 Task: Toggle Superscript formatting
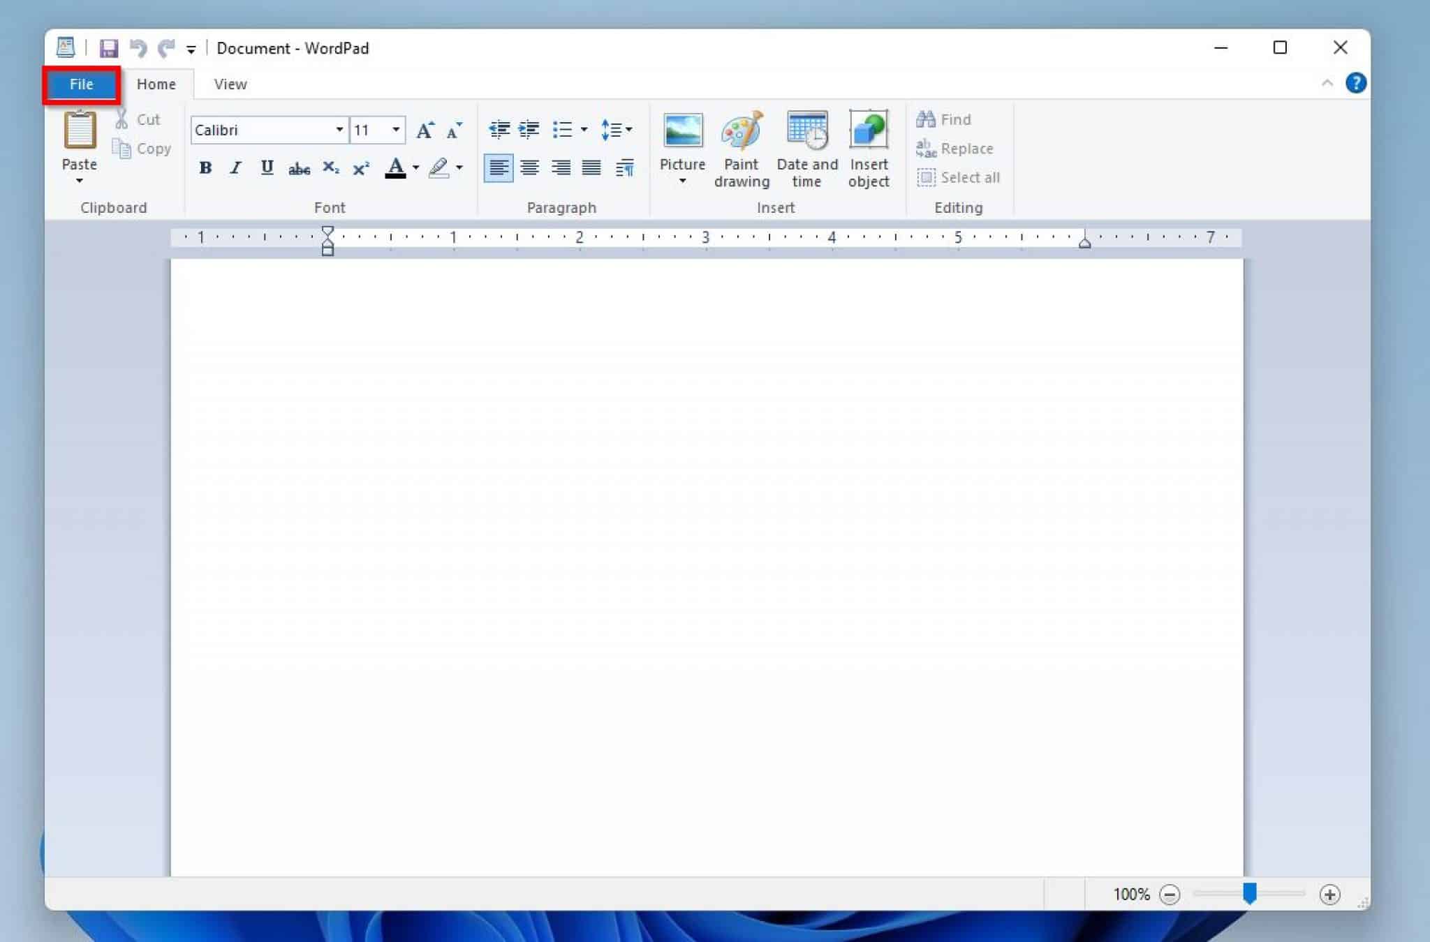point(361,168)
